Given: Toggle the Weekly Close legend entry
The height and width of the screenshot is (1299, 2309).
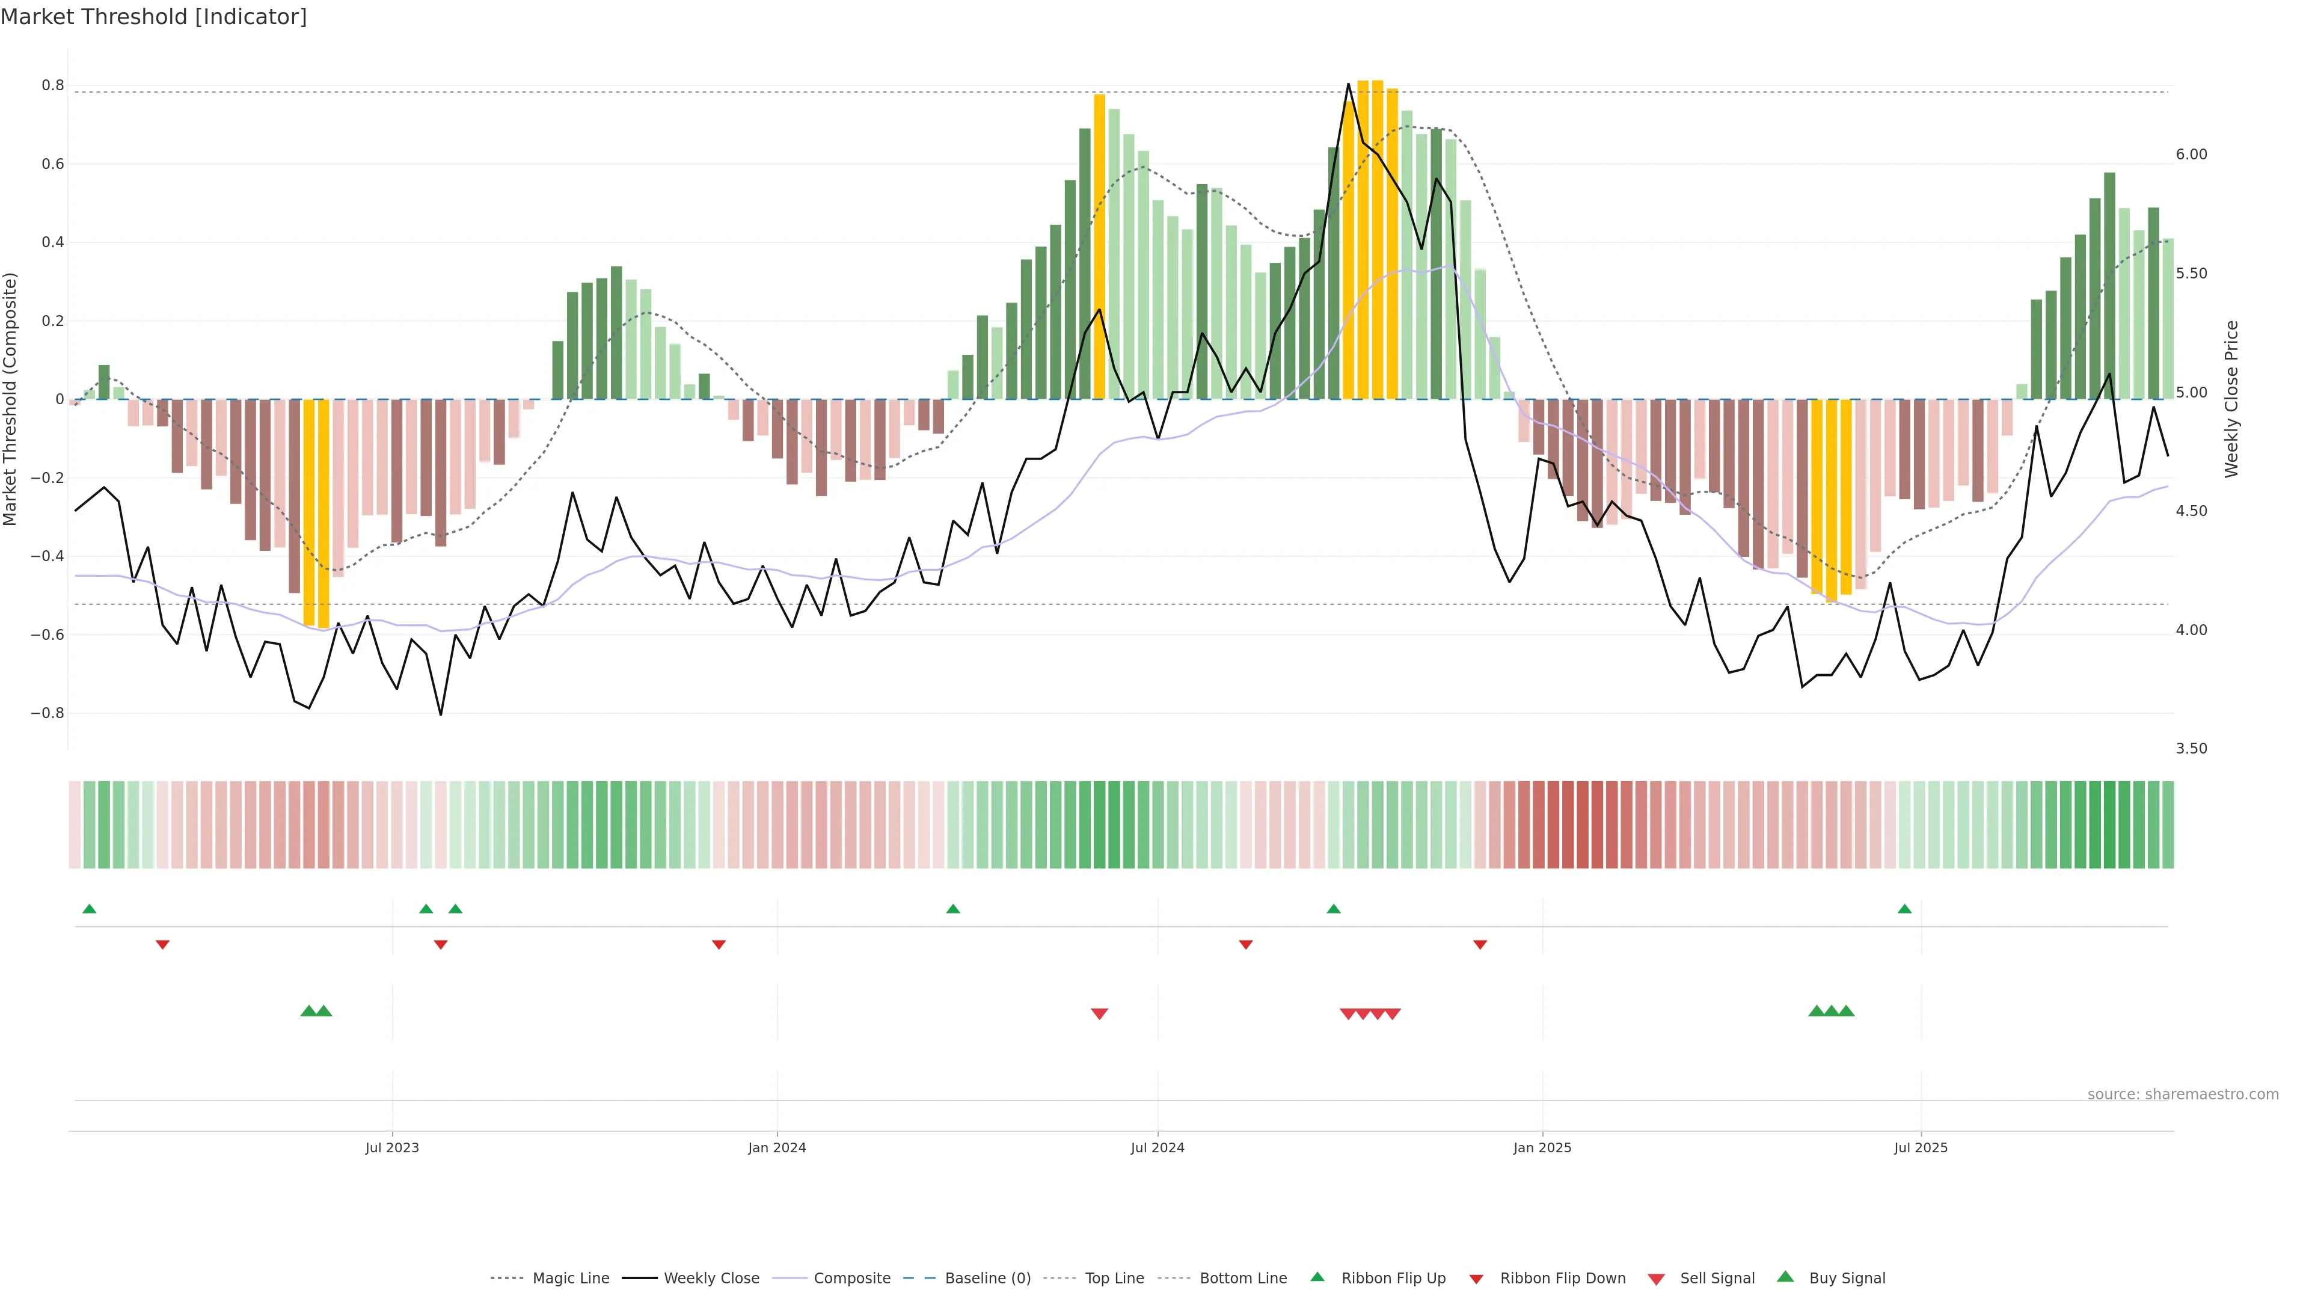Looking at the screenshot, I should (711, 1279).
